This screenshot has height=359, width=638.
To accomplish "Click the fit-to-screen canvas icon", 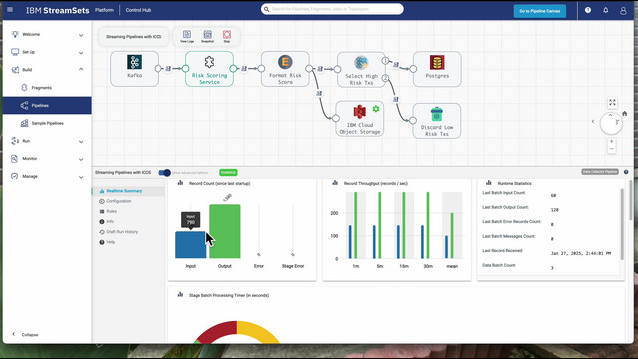I will coord(612,102).
